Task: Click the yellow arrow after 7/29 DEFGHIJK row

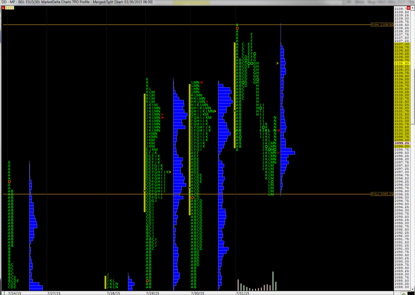Action: pyautogui.click(x=170, y=172)
